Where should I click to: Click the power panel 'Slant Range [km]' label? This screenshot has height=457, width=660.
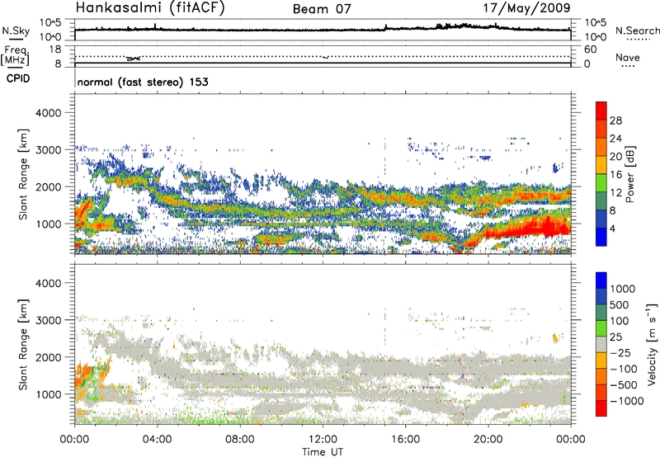(x=23, y=174)
